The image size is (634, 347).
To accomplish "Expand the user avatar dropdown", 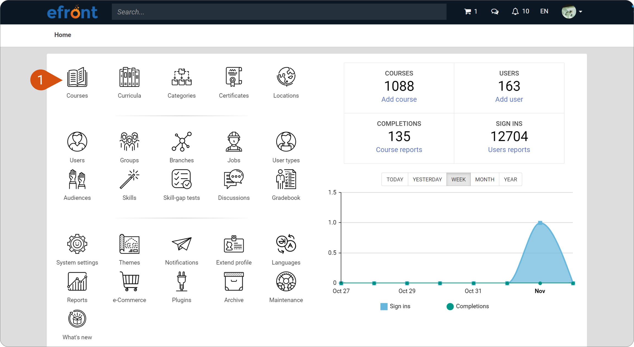I will tap(572, 12).
